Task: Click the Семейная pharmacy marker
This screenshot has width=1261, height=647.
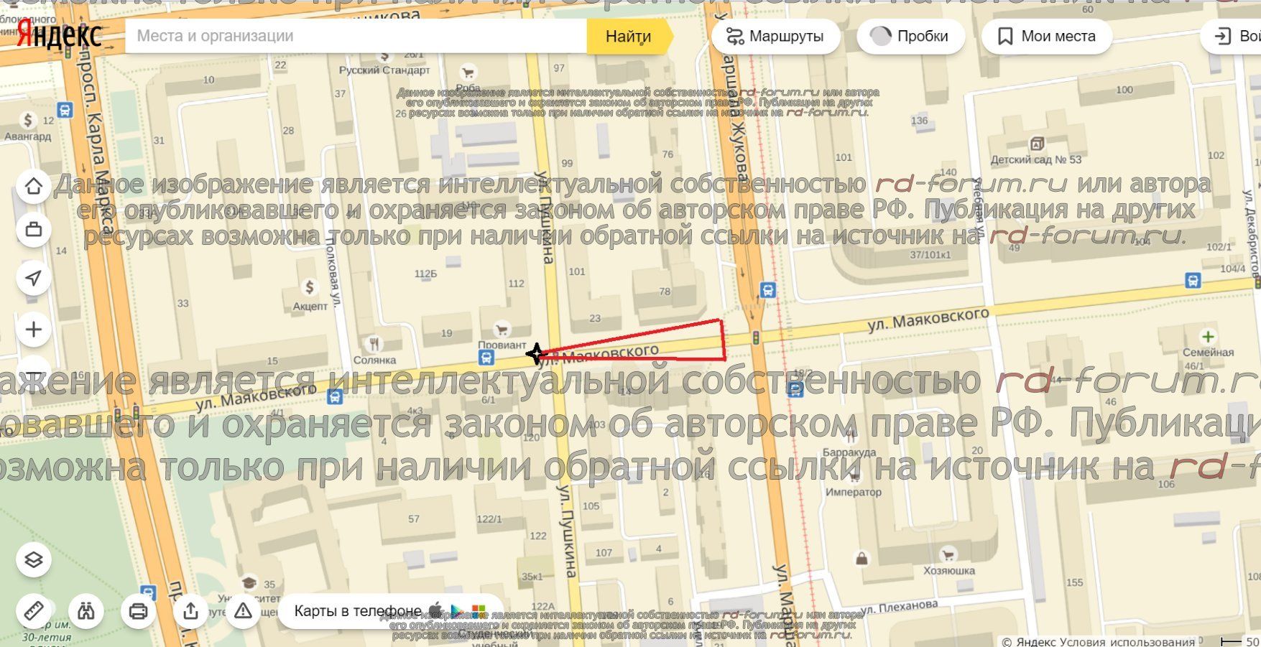Action: tap(1208, 337)
